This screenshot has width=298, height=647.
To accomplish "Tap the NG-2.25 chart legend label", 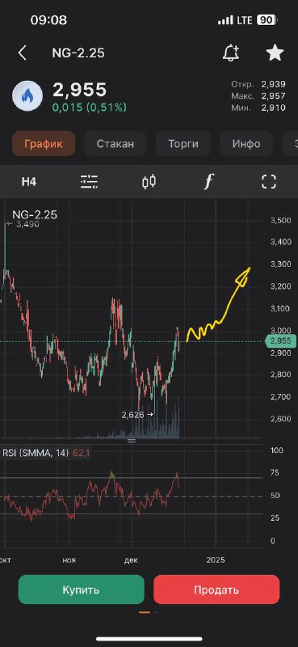I will tap(35, 214).
